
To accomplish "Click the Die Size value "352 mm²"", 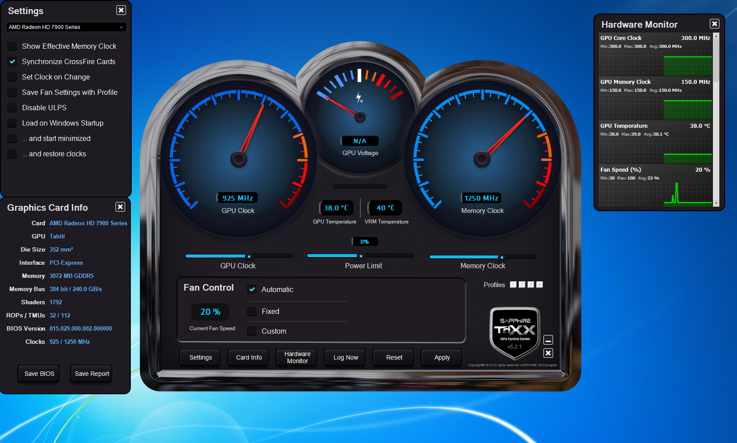I will [x=61, y=249].
